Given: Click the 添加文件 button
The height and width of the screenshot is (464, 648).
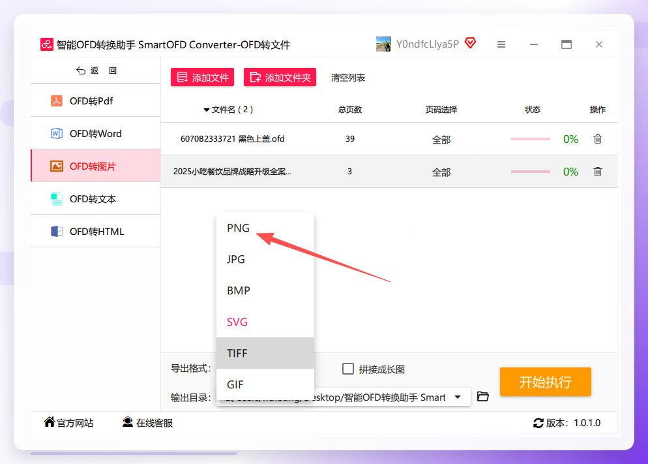Looking at the screenshot, I should click(x=203, y=77).
